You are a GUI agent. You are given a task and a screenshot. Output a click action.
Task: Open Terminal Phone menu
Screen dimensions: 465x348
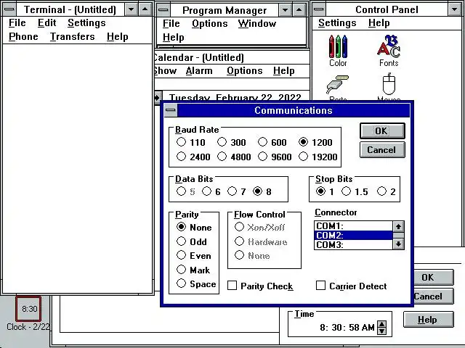pos(23,37)
